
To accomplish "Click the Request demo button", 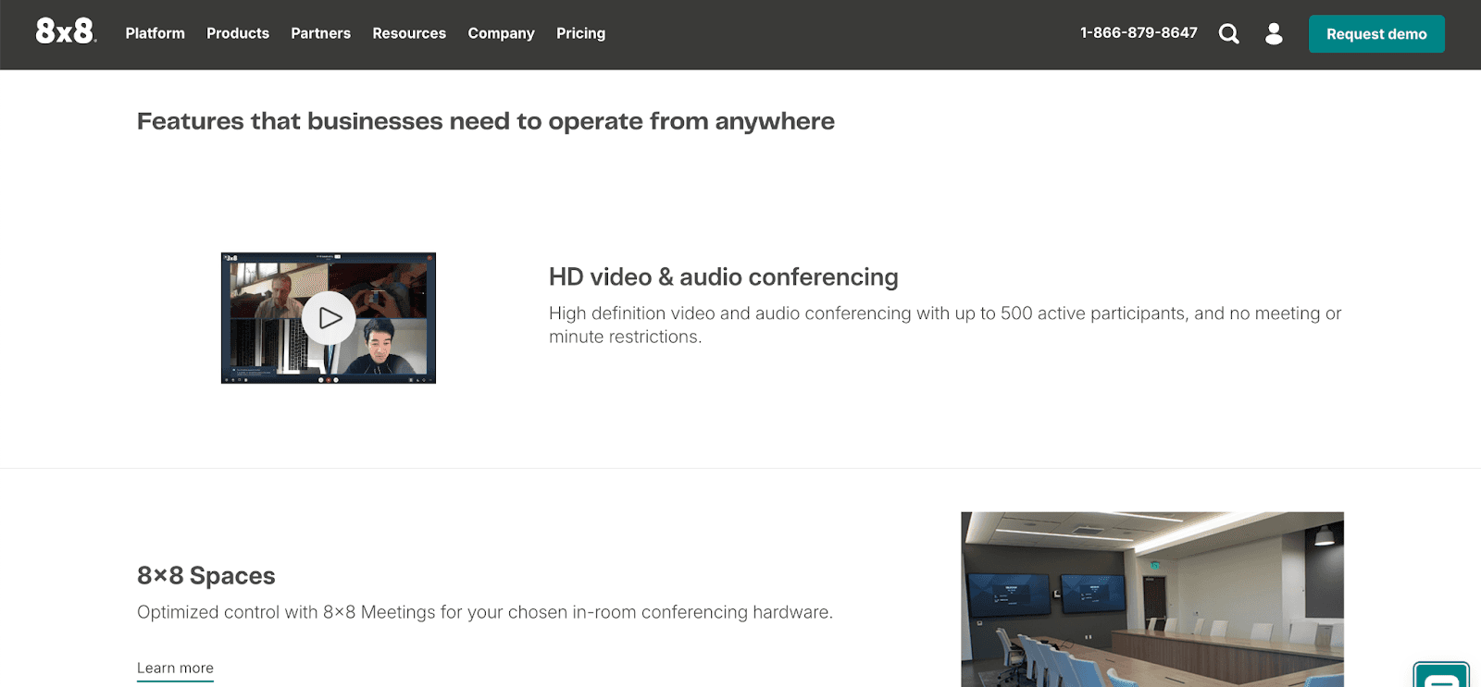I will click(1376, 34).
